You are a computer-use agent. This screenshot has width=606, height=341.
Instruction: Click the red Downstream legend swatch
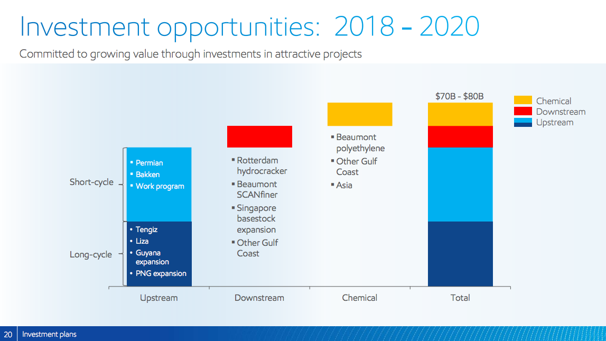(x=523, y=112)
